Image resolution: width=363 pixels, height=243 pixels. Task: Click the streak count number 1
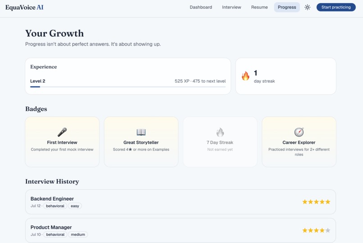255,73
